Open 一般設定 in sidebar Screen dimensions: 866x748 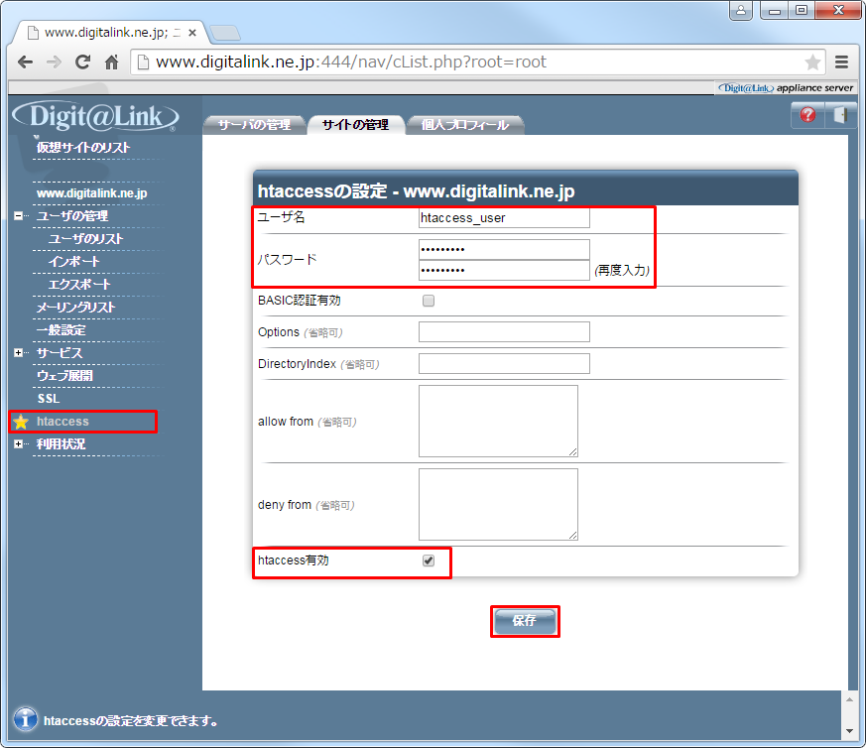click(61, 329)
